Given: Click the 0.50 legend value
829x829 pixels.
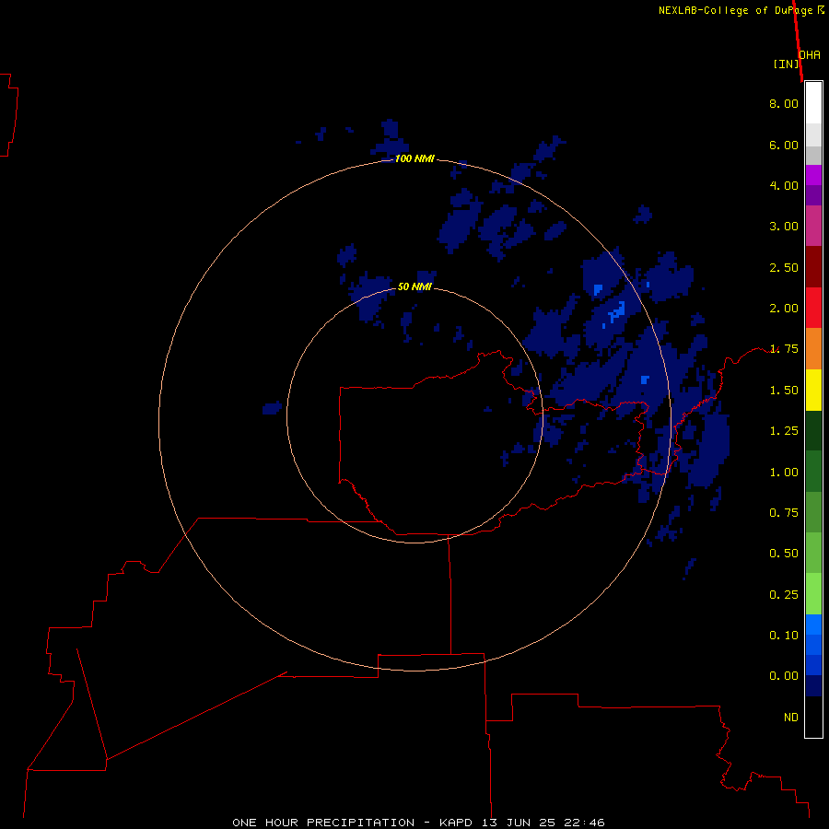Looking at the screenshot, I should [x=784, y=554].
